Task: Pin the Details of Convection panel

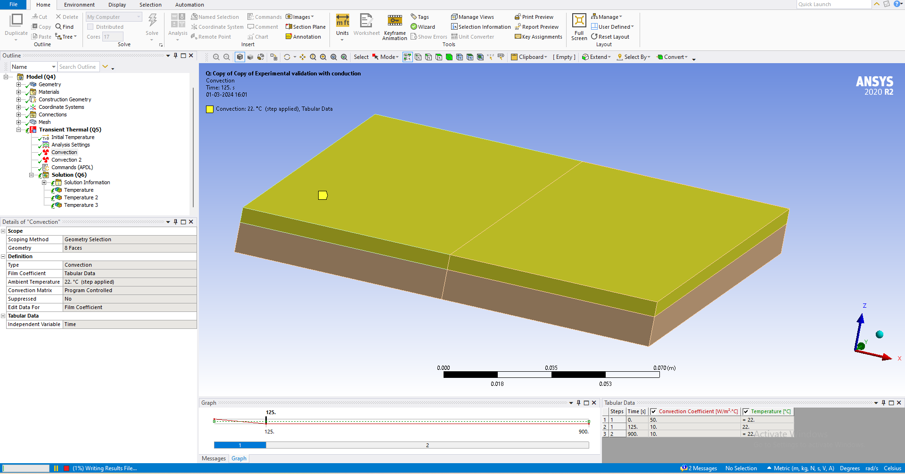Action: coord(175,222)
